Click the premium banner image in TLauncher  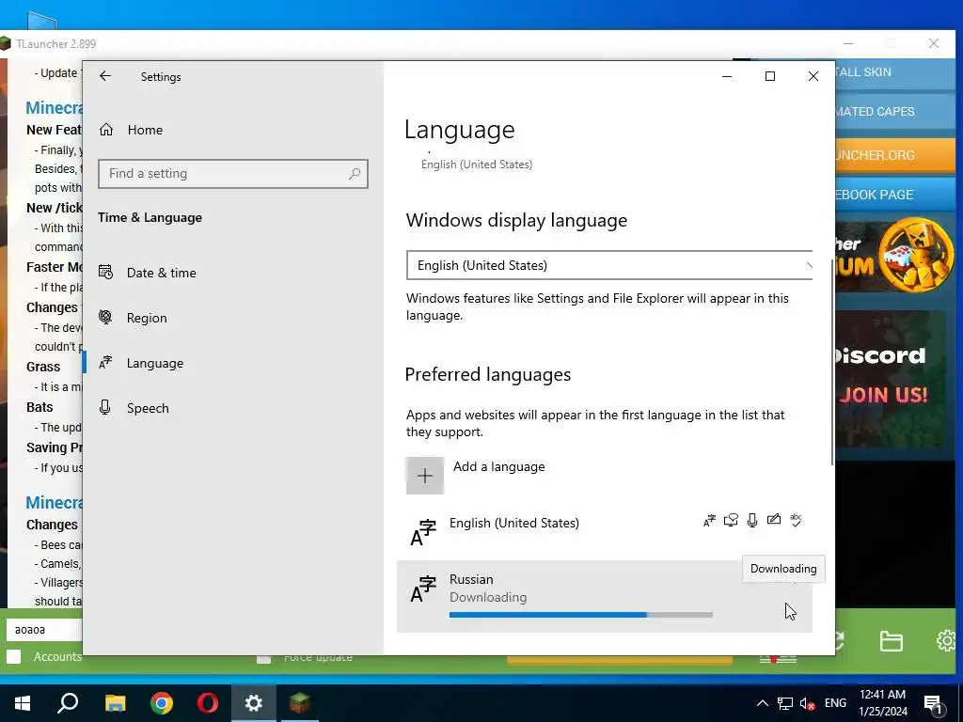pyautogui.click(x=894, y=254)
